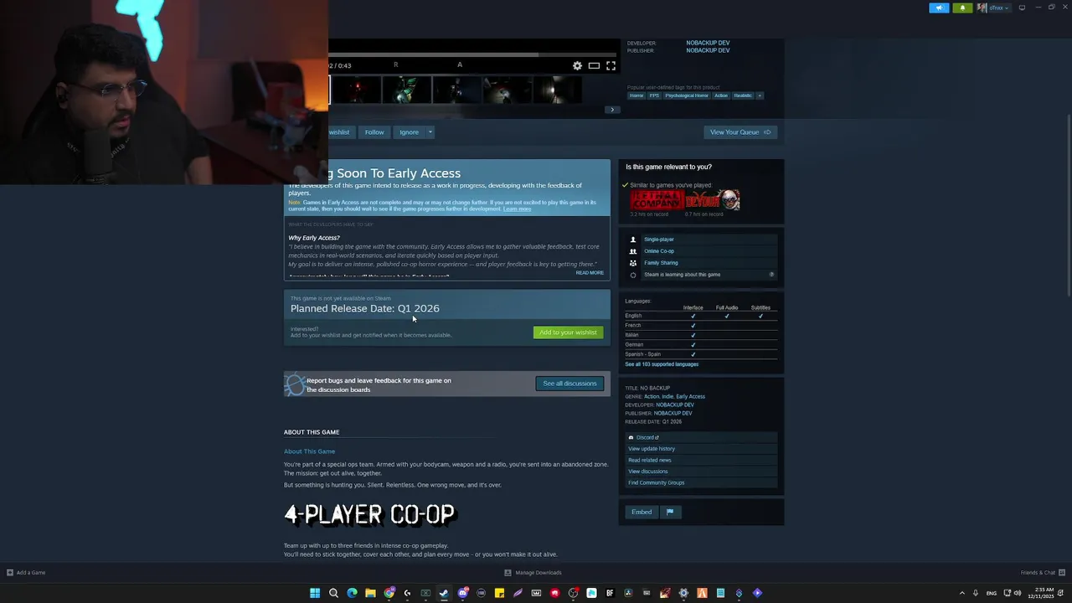The height and width of the screenshot is (603, 1072).
Task: Expand the Ignore options dropdown arrow
Action: pyautogui.click(x=430, y=131)
